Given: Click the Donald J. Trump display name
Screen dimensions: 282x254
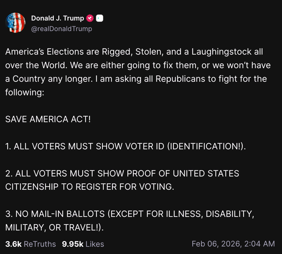Looking at the screenshot, I should (57, 18).
